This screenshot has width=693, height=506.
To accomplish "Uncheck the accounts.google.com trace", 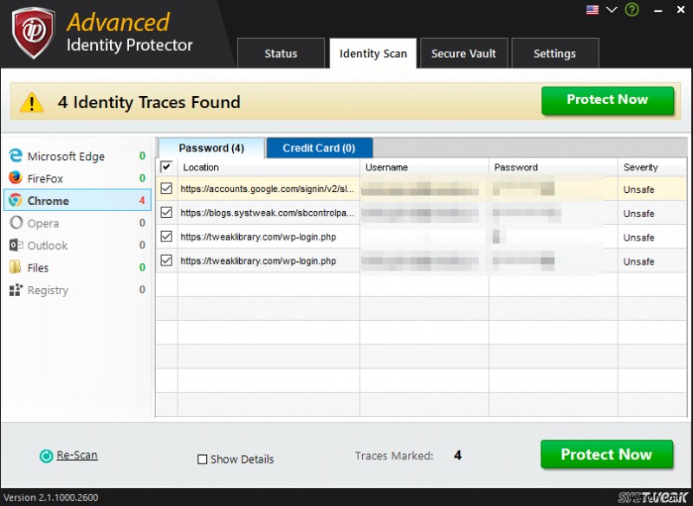I will coord(165,189).
